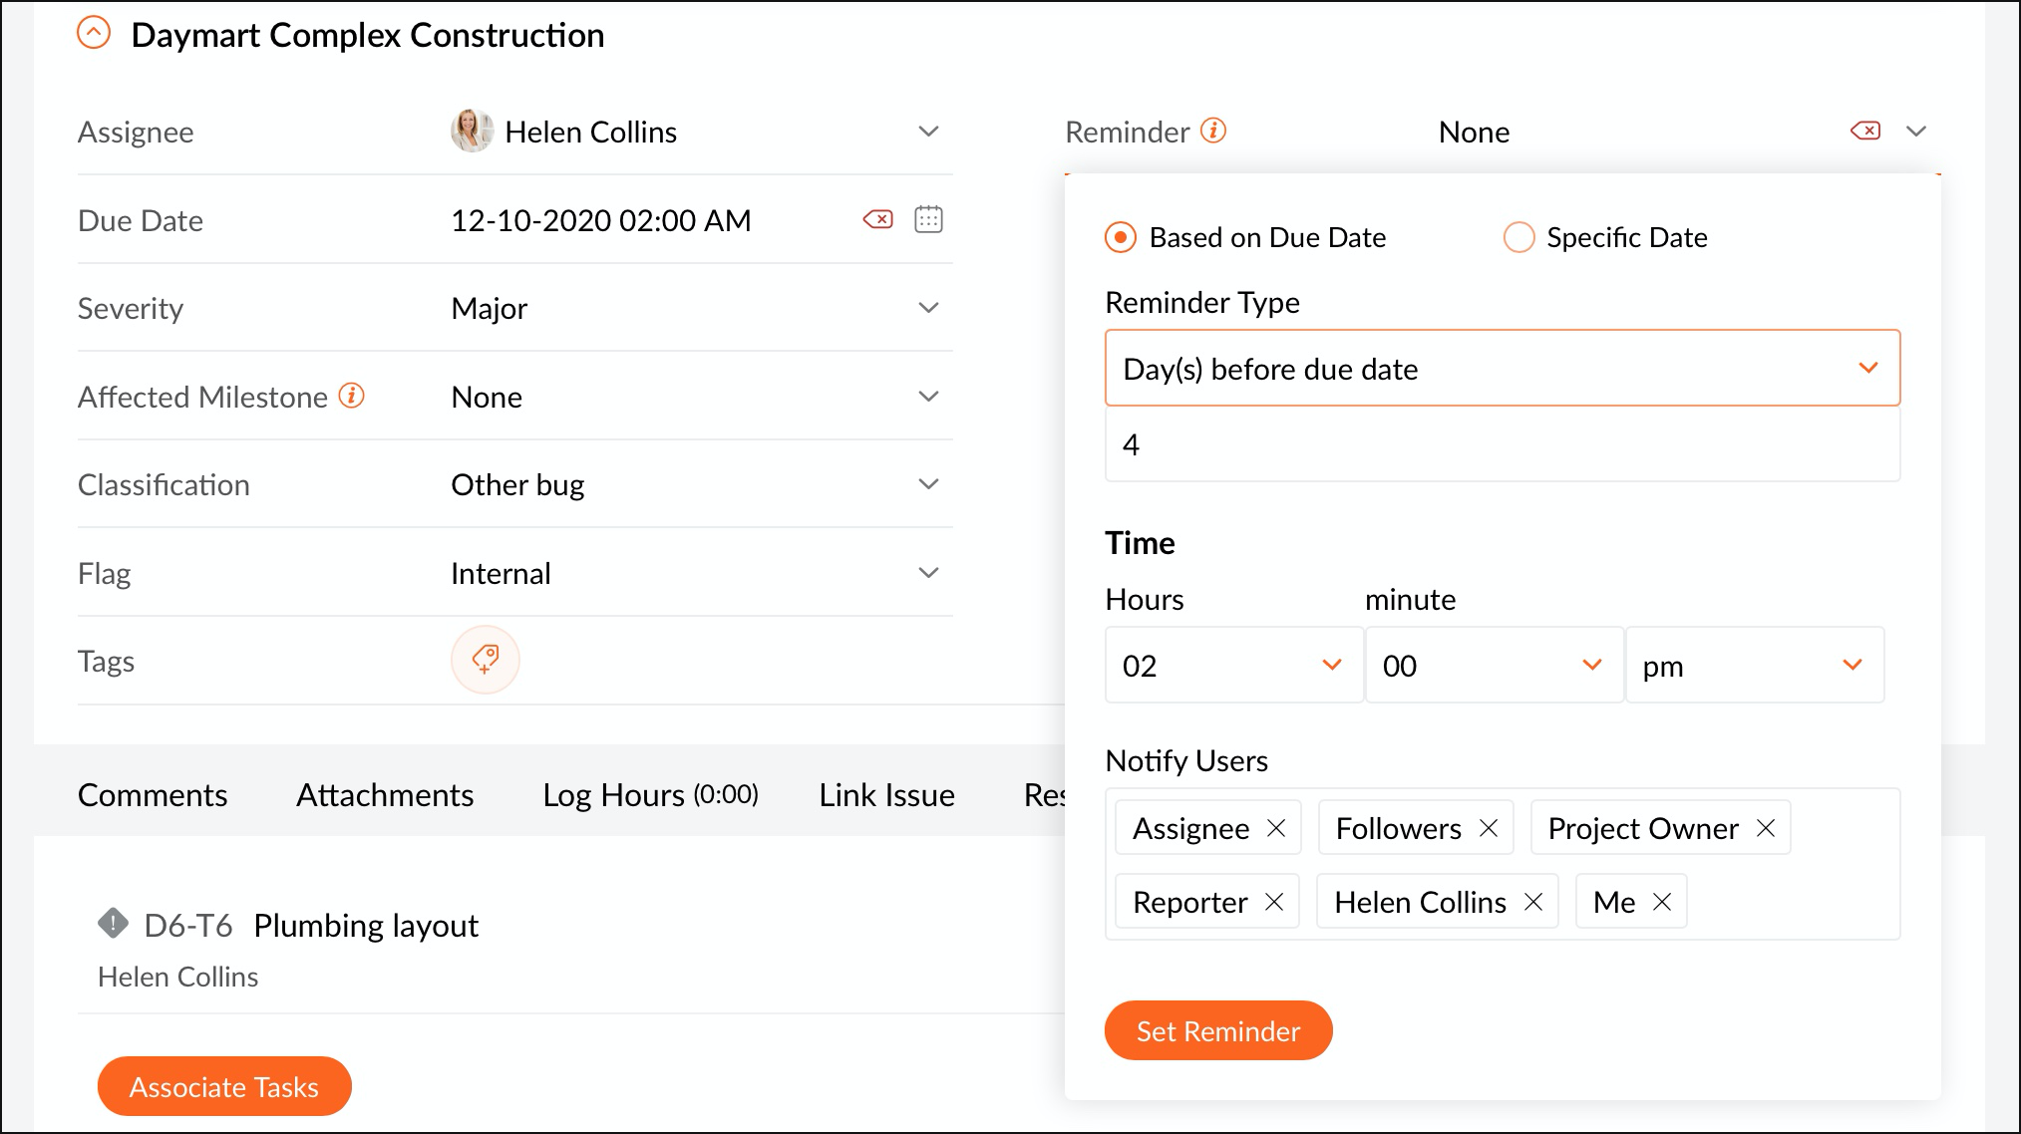Clear the Reminder value
Screen dimensions: 2021x1134
point(1864,131)
